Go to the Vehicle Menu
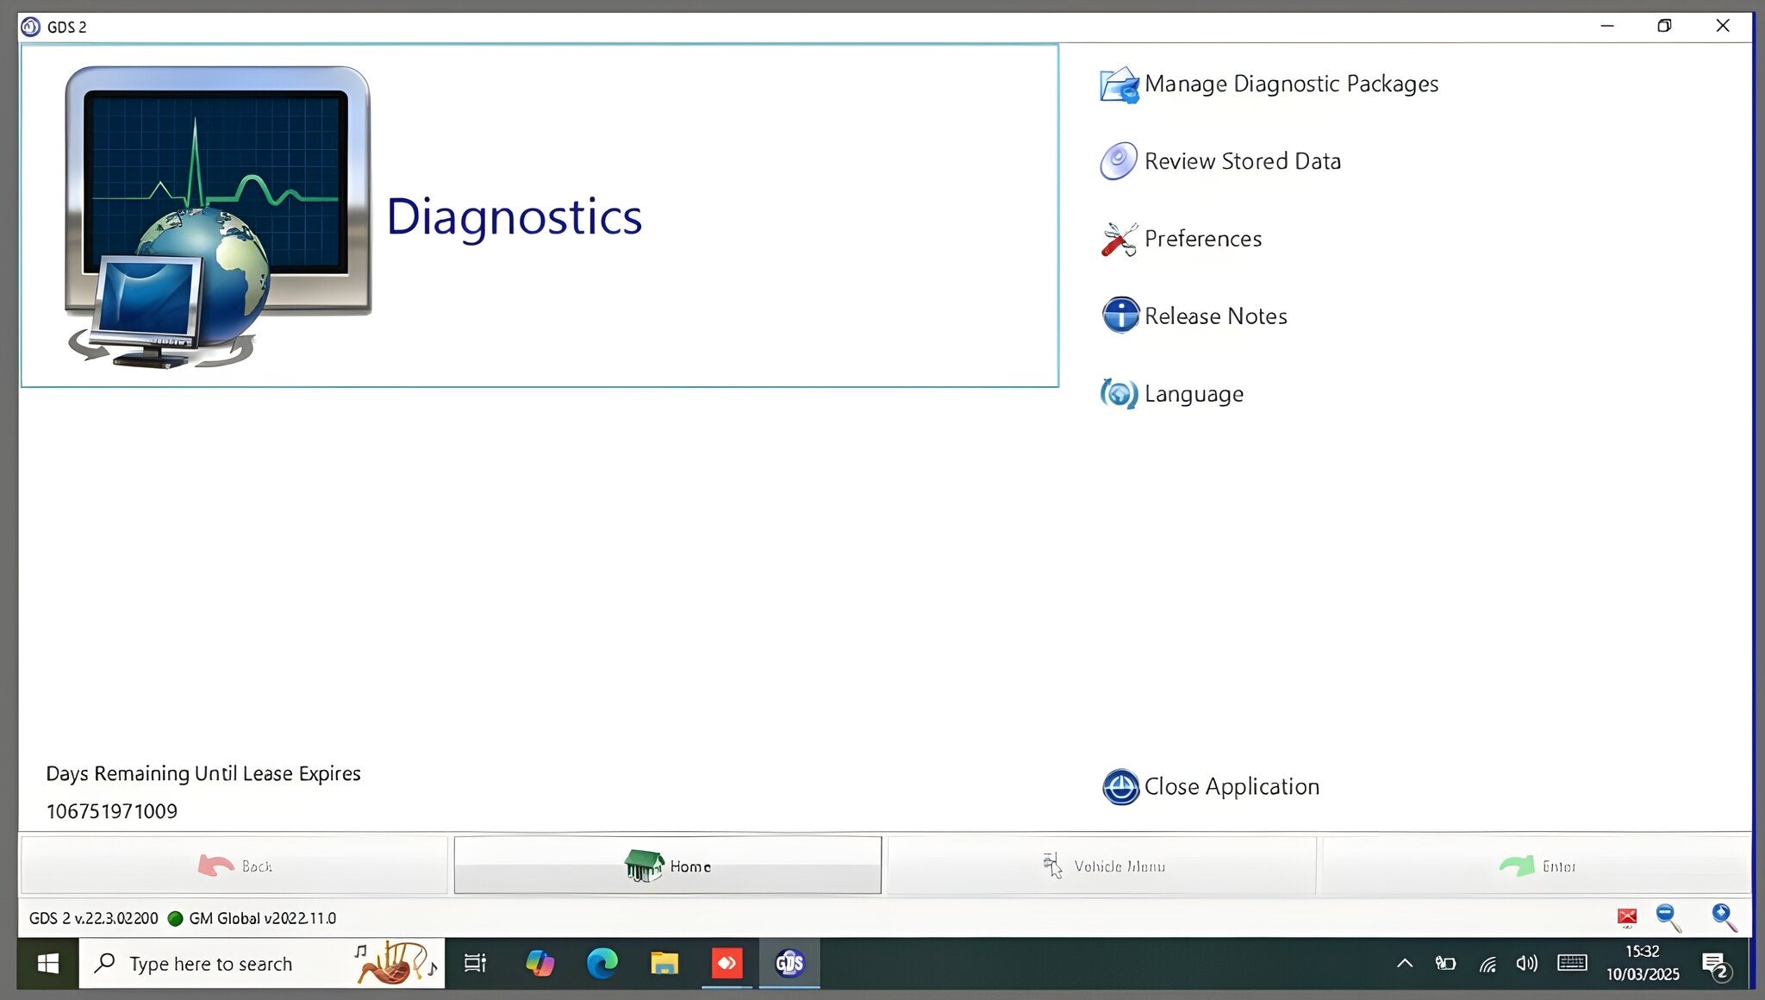The width and height of the screenshot is (1765, 1000). coord(1101,865)
